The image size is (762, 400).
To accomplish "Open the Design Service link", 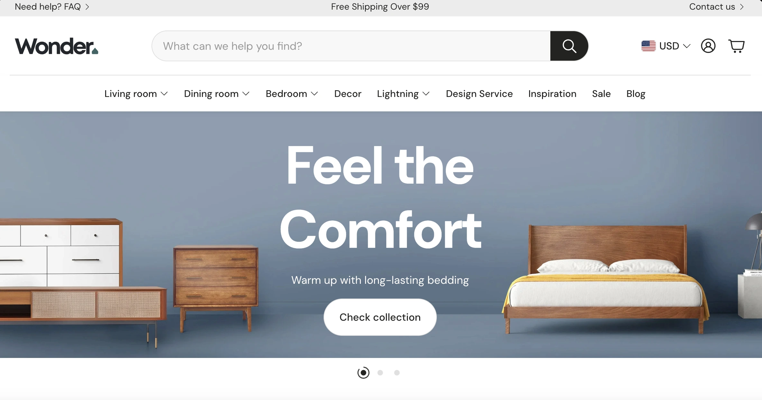I will click(x=479, y=94).
